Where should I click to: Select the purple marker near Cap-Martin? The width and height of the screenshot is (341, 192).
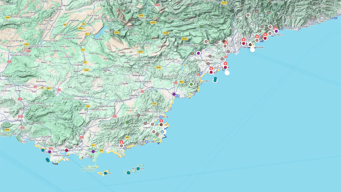[x=276, y=31]
